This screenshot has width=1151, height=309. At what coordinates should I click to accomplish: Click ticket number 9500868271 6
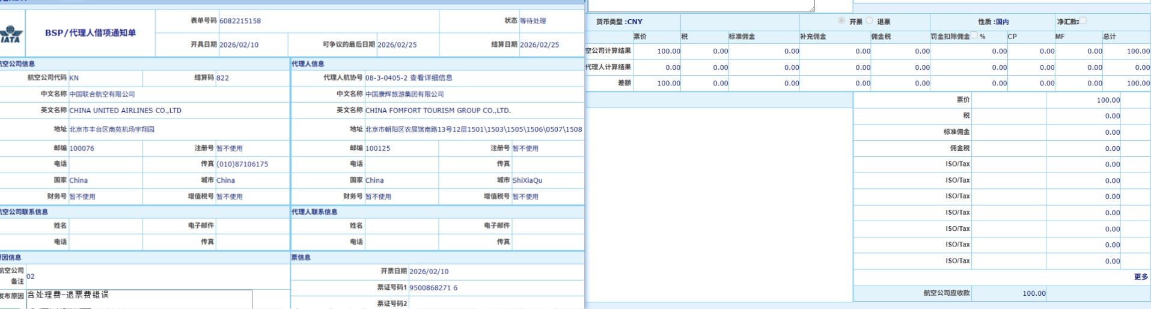433,288
